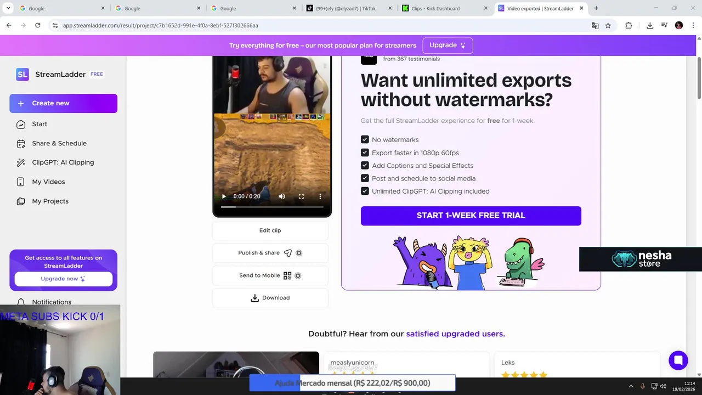Click the satisfied upgraded users link
The height and width of the screenshot is (395, 702).
point(455,334)
